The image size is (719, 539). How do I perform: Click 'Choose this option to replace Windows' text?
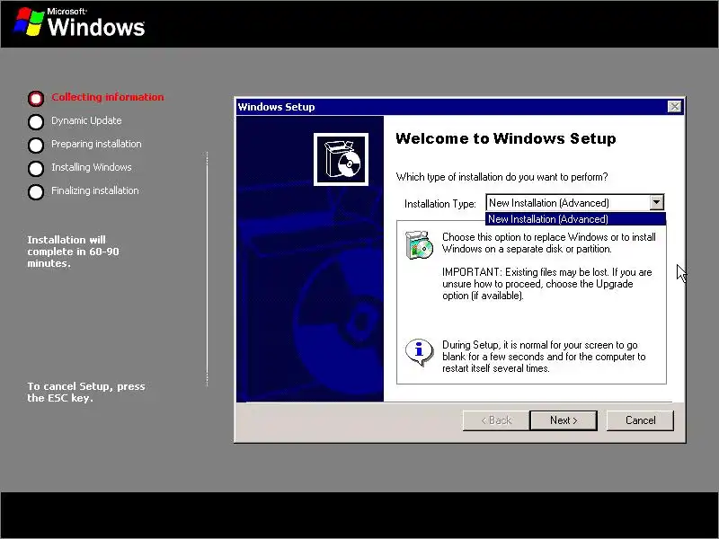point(549,243)
